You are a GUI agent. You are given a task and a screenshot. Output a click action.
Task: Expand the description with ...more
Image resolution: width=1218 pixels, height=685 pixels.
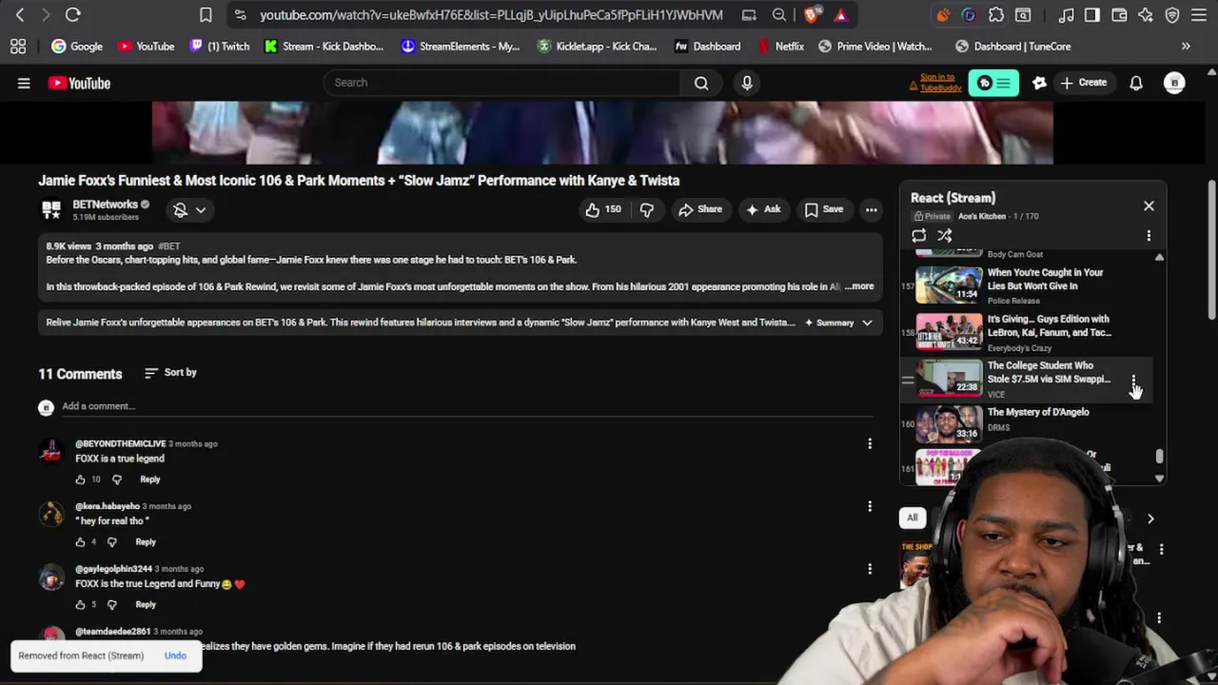click(858, 286)
